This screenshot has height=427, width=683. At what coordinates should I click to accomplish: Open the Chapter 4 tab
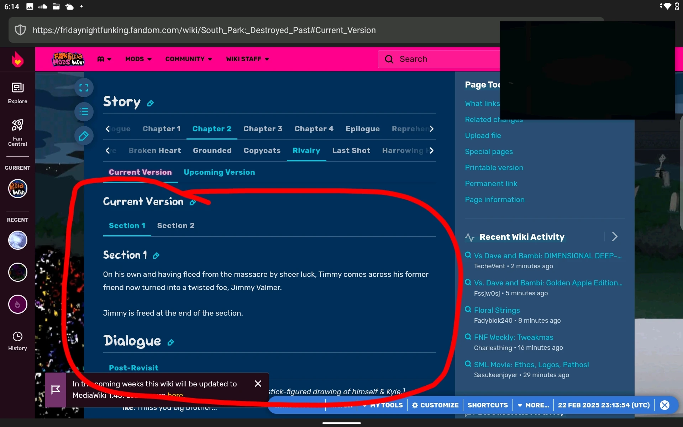314,129
